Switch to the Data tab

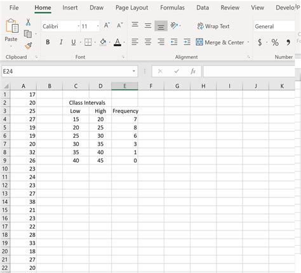tap(203, 8)
